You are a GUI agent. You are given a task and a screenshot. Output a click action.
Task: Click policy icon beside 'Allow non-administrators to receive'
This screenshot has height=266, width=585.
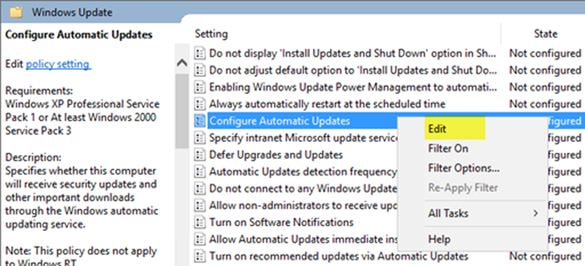click(200, 205)
